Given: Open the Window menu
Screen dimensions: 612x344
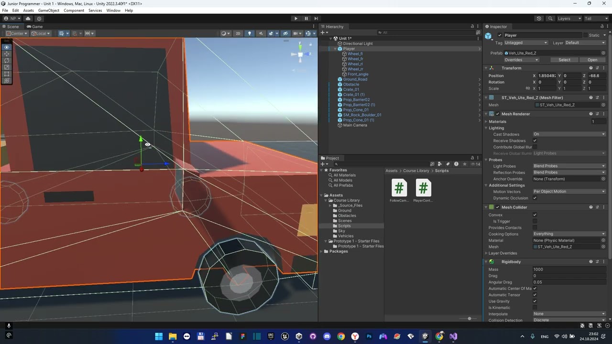Looking at the screenshot, I should pos(113,11).
